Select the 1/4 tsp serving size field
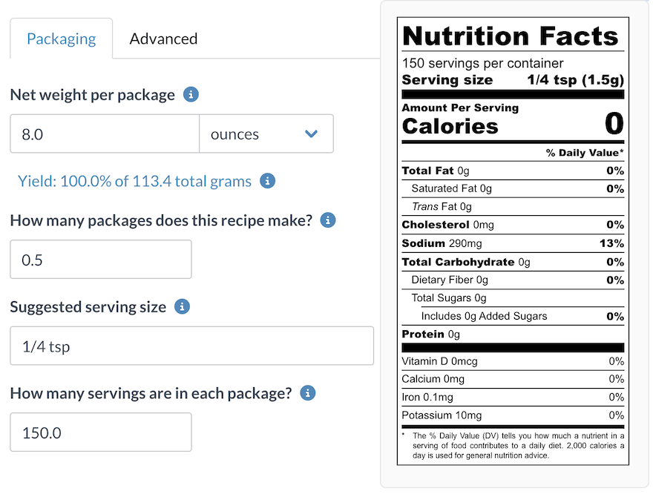 [x=191, y=346]
